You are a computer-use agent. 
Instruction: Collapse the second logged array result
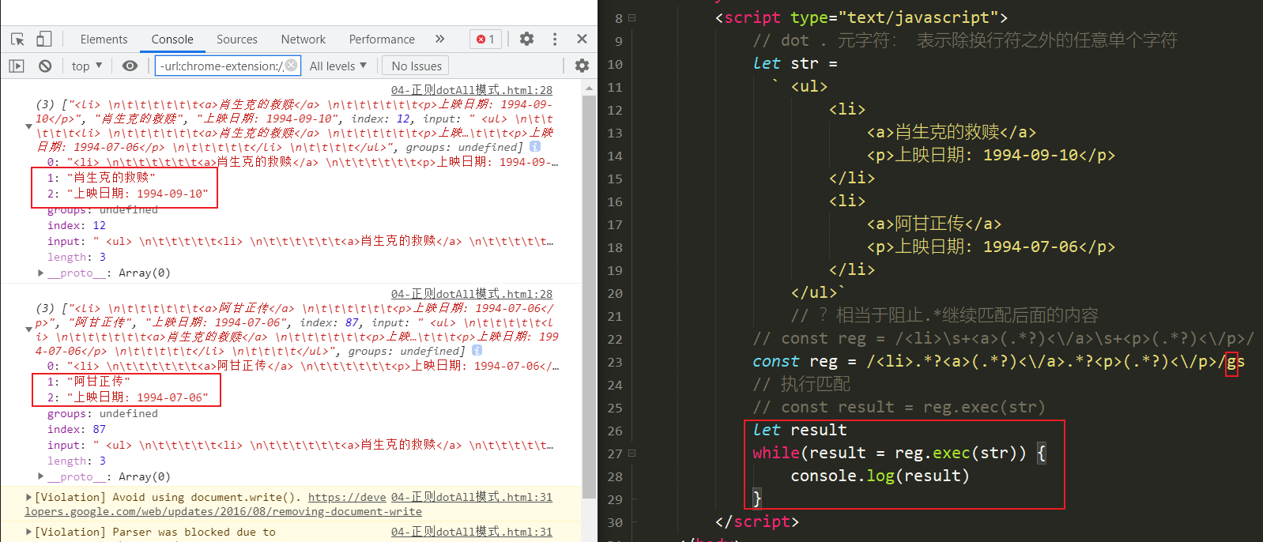29,329
